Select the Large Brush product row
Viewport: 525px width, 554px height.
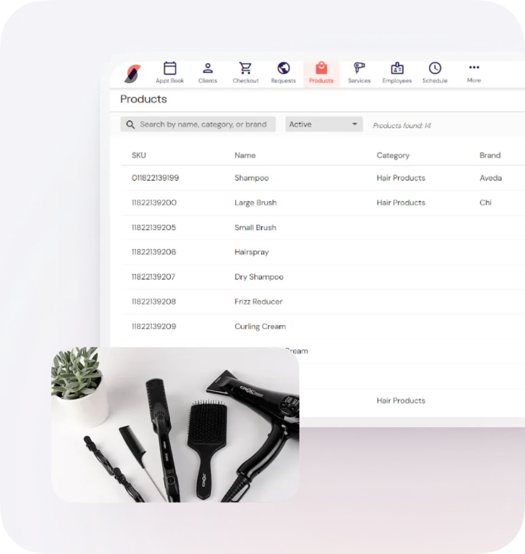[x=255, y=203]
